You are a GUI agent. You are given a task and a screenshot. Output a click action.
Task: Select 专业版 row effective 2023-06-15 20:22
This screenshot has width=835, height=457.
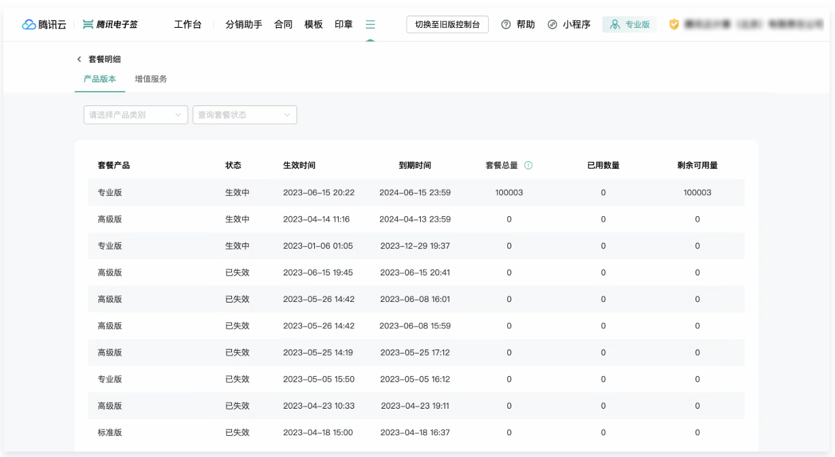[x=416, y=192]
